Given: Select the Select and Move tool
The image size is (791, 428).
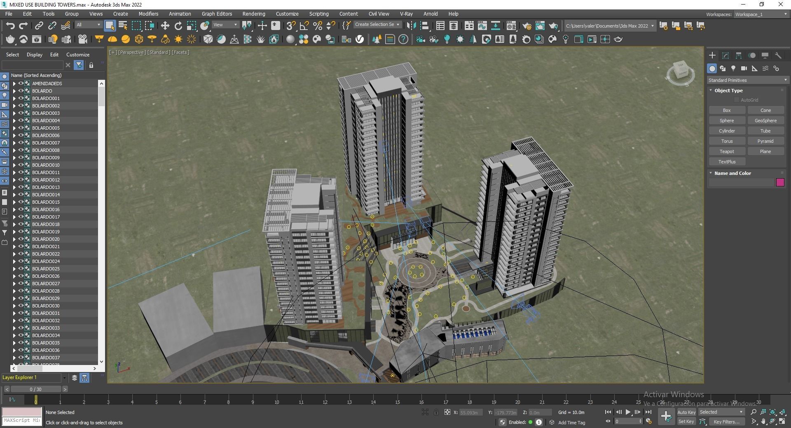Looking at the screenshot, I should click(165, 26).
